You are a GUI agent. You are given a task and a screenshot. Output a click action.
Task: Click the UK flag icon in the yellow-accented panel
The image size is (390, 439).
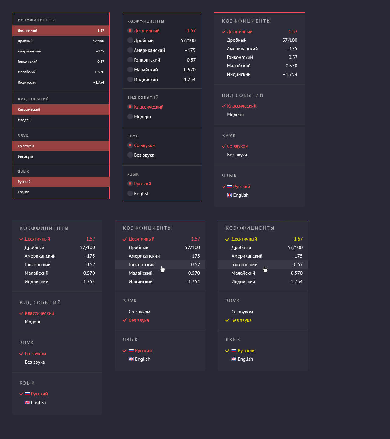click(234, 359)
